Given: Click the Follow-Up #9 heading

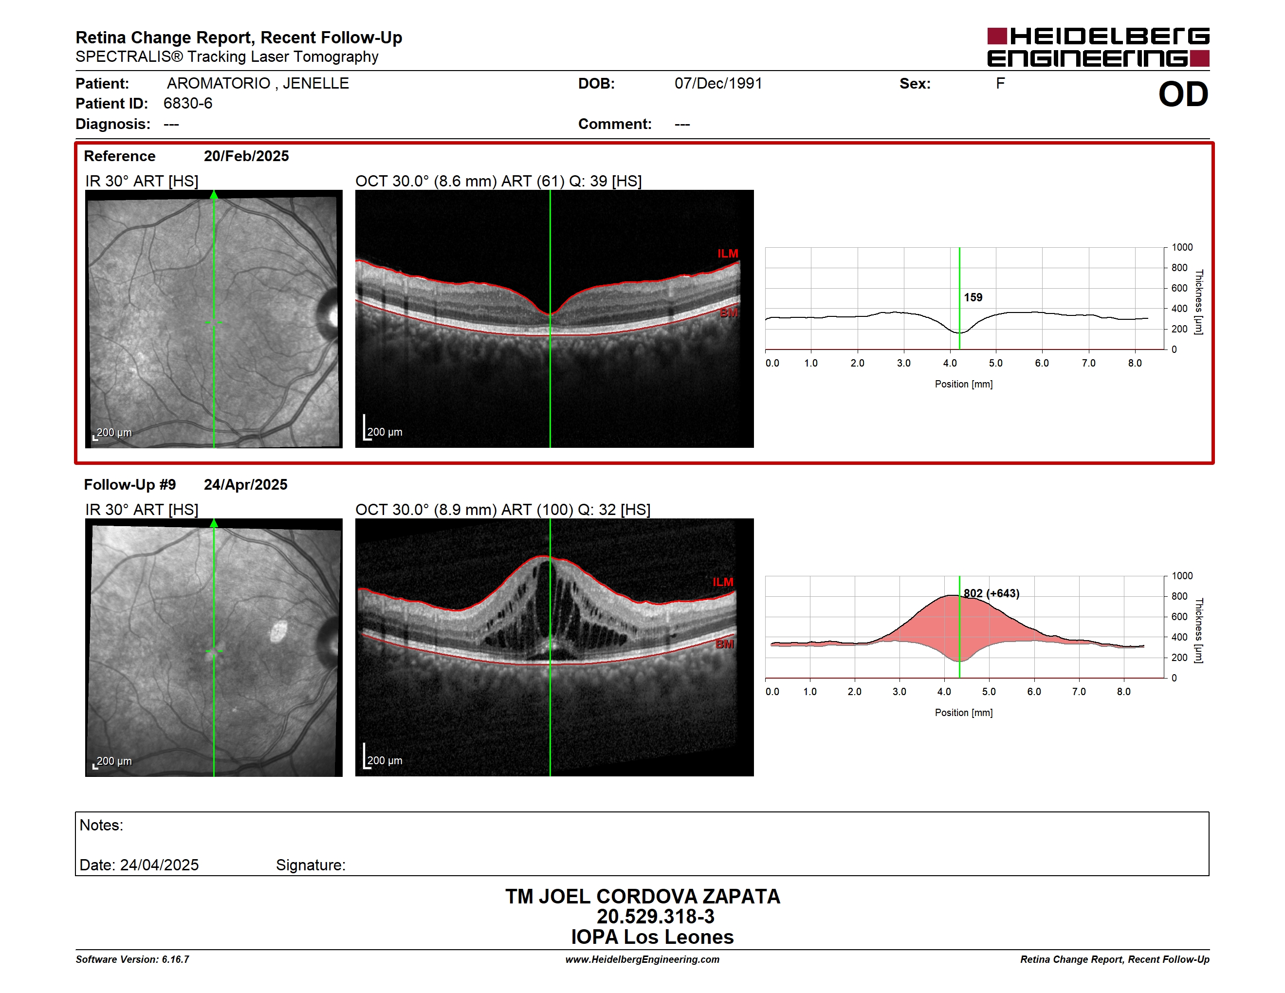Looking at the screenshot, I should click(130, 485).
